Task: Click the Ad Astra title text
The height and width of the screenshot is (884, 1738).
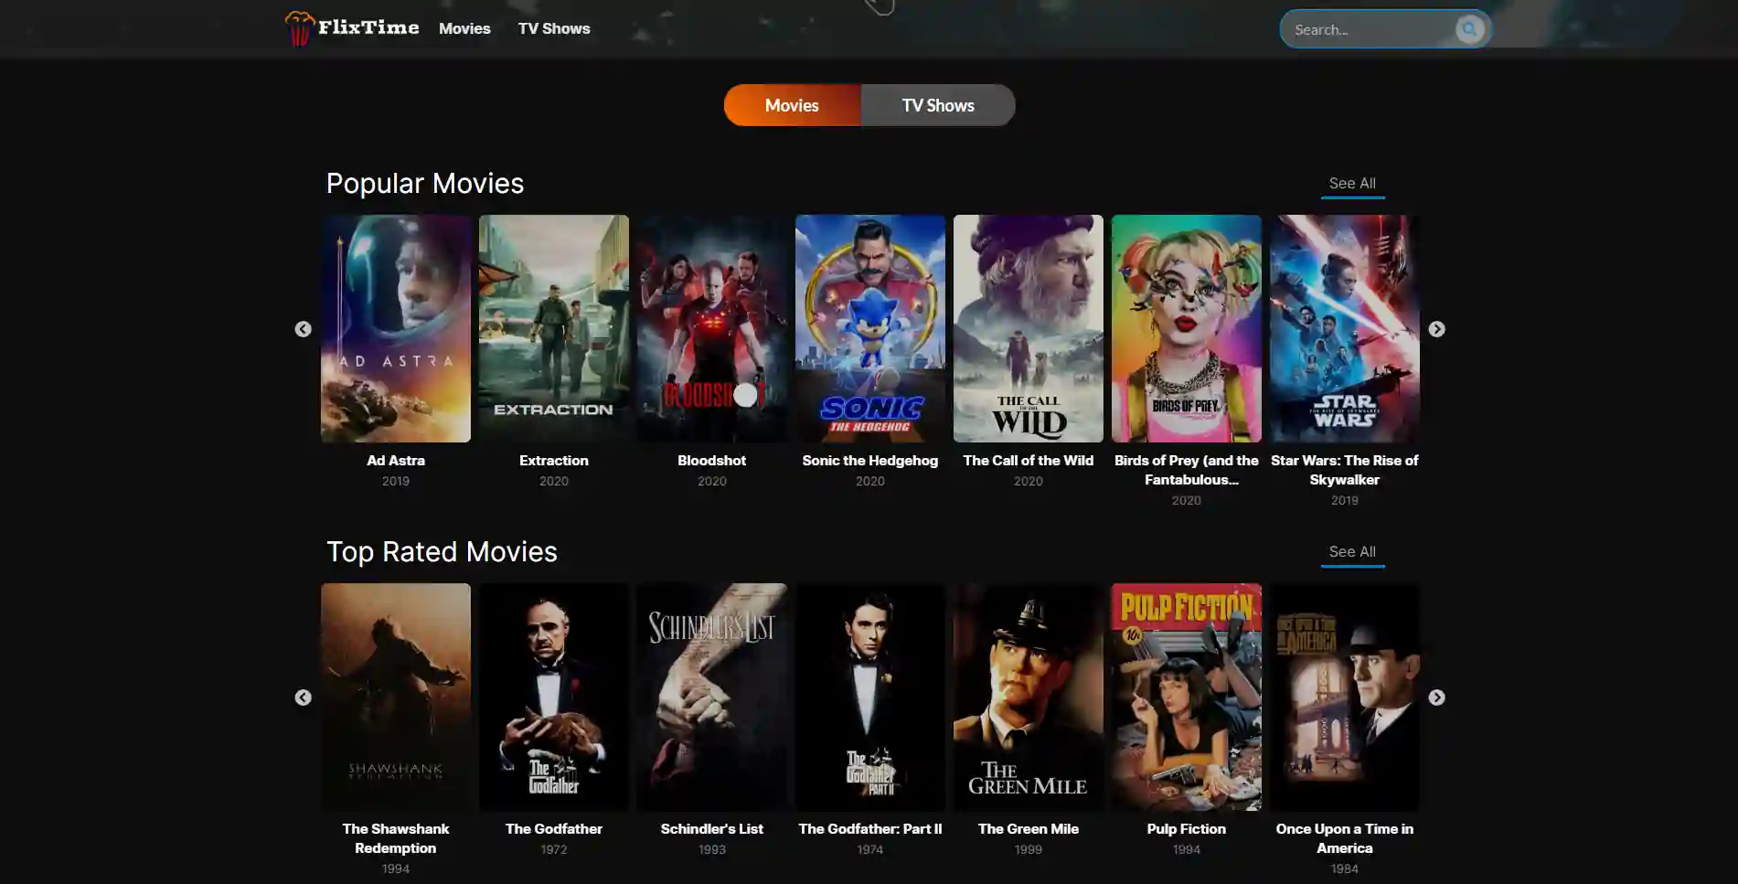Action: tap(396, 461)
